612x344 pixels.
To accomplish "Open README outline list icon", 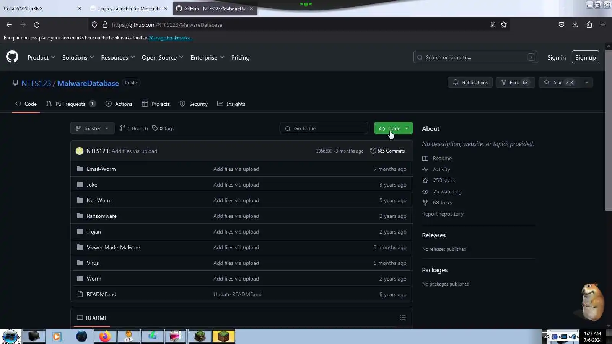I will (x=403, y=318).
